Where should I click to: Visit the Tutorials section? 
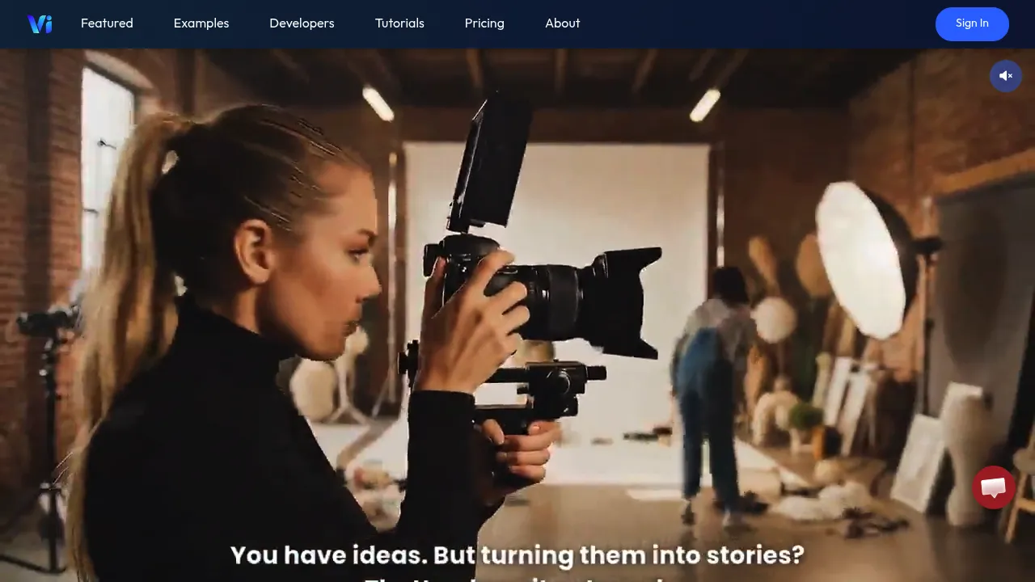[399, 23]
